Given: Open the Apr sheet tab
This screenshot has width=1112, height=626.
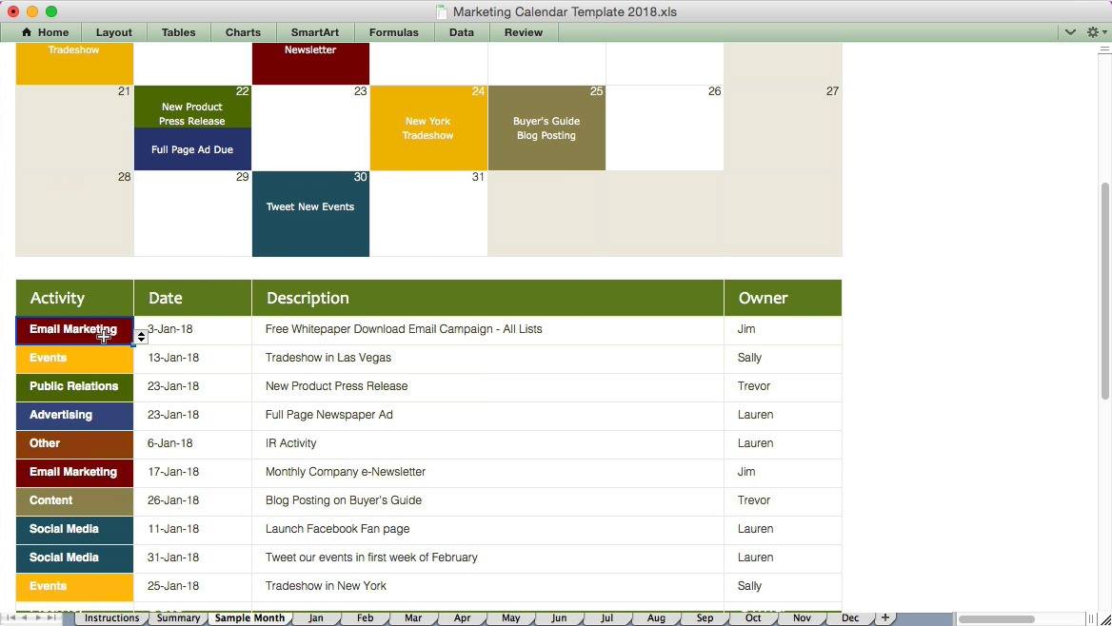Looking at the screenshot, I should tap(463, 618).
